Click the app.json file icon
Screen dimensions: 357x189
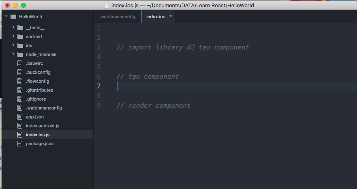20,117
